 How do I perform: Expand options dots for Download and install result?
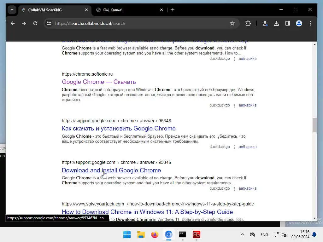coord(234,188)
